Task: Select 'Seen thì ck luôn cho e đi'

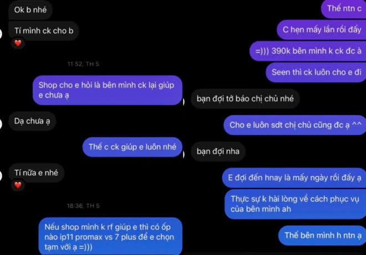Action: click(316, 72)
